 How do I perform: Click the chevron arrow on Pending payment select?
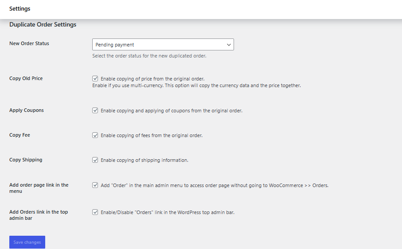tap(229, 45)
